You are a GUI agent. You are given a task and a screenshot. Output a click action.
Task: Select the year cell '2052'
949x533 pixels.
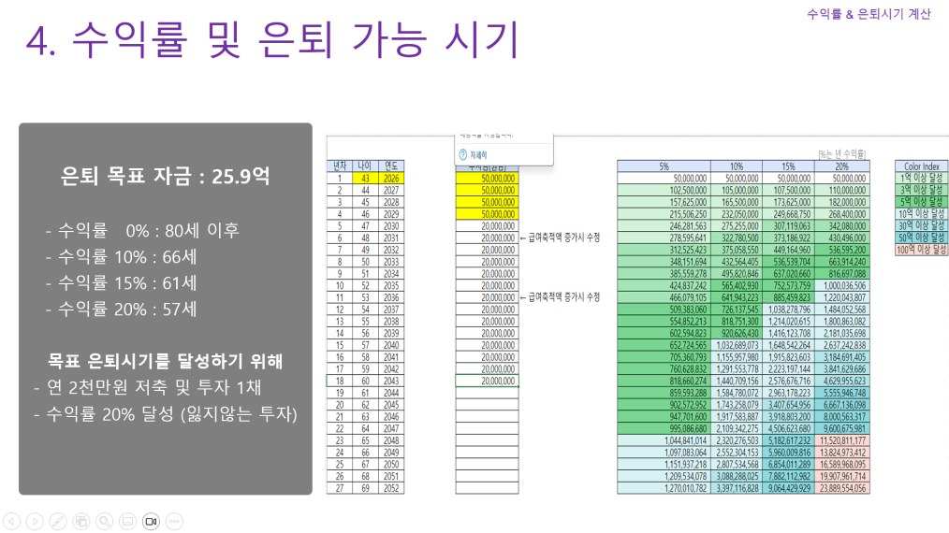click(391, 488)
